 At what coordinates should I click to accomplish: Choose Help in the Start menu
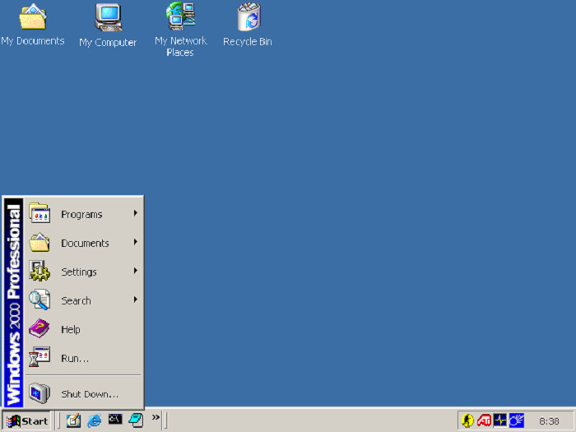click(x=71, y=330)
